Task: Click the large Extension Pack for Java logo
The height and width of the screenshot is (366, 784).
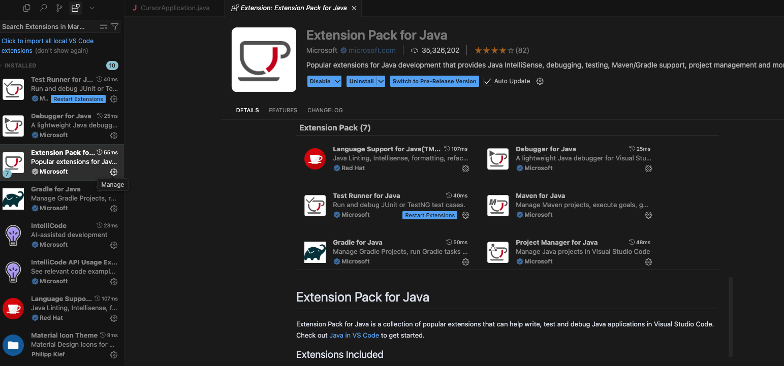Action: coord(264,59)
